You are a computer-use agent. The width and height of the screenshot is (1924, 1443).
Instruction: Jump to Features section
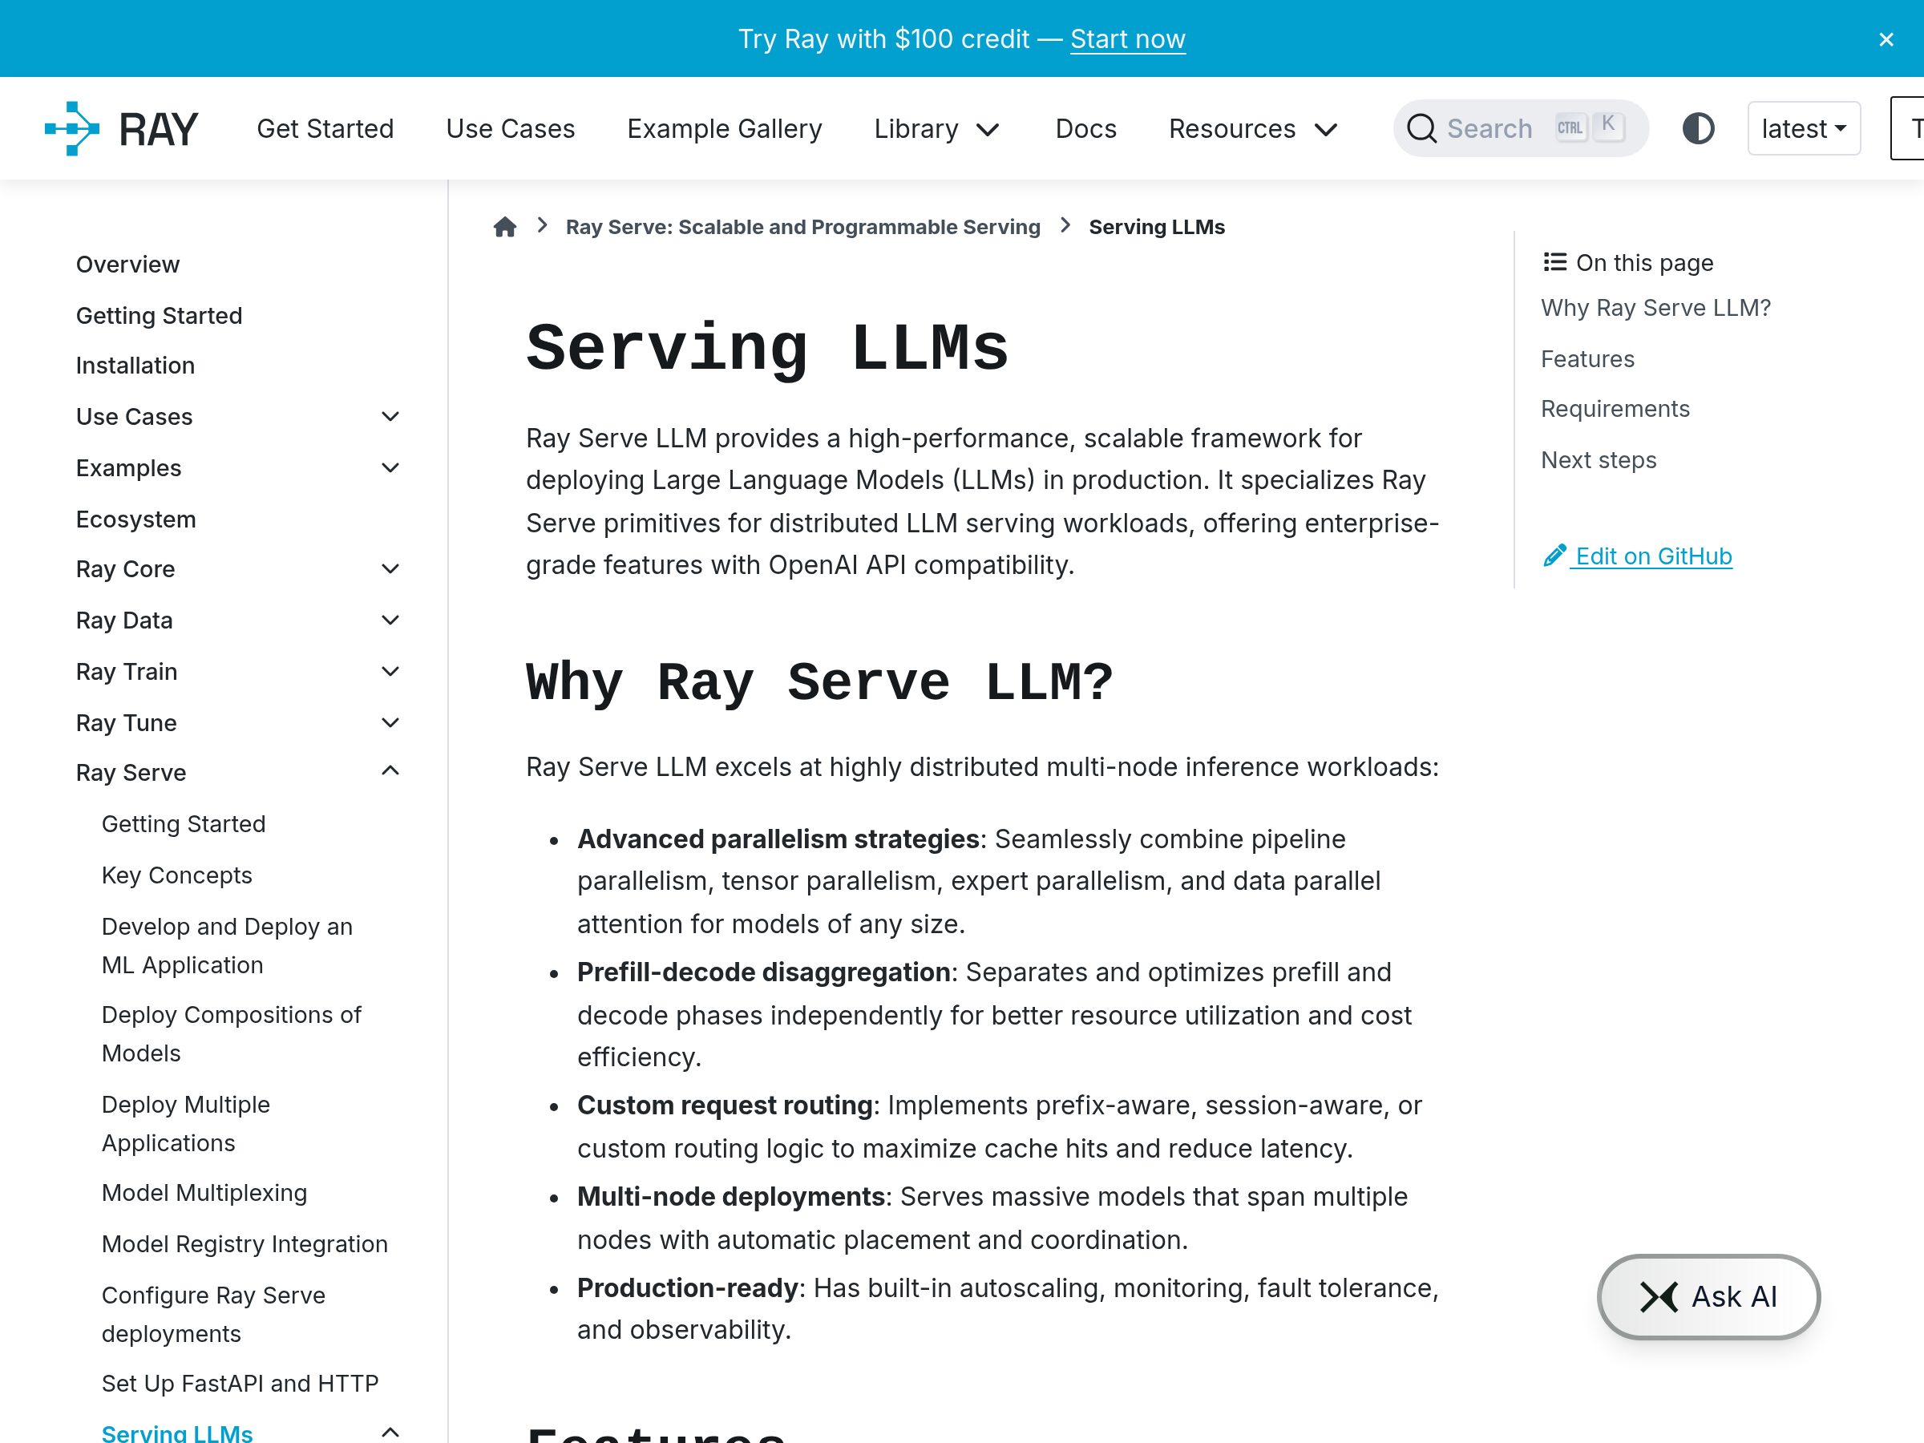(x=1587, y=359)
